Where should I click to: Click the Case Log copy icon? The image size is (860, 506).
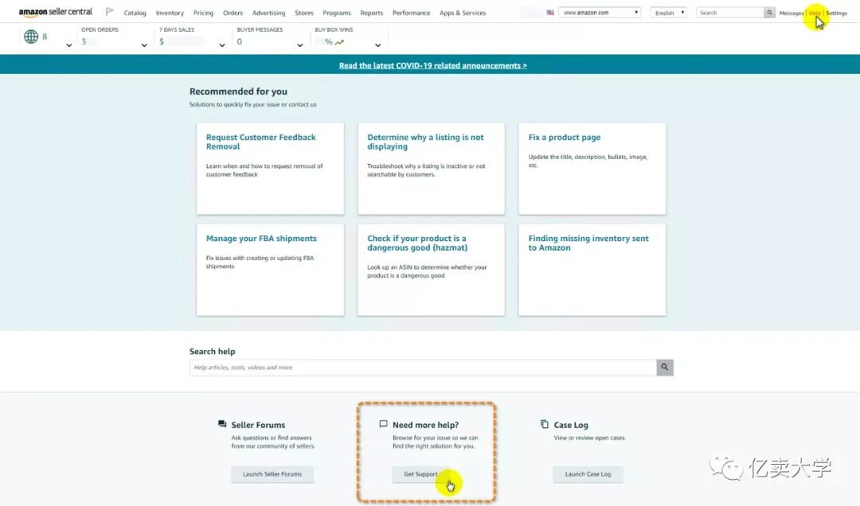(x=544, y=424)
